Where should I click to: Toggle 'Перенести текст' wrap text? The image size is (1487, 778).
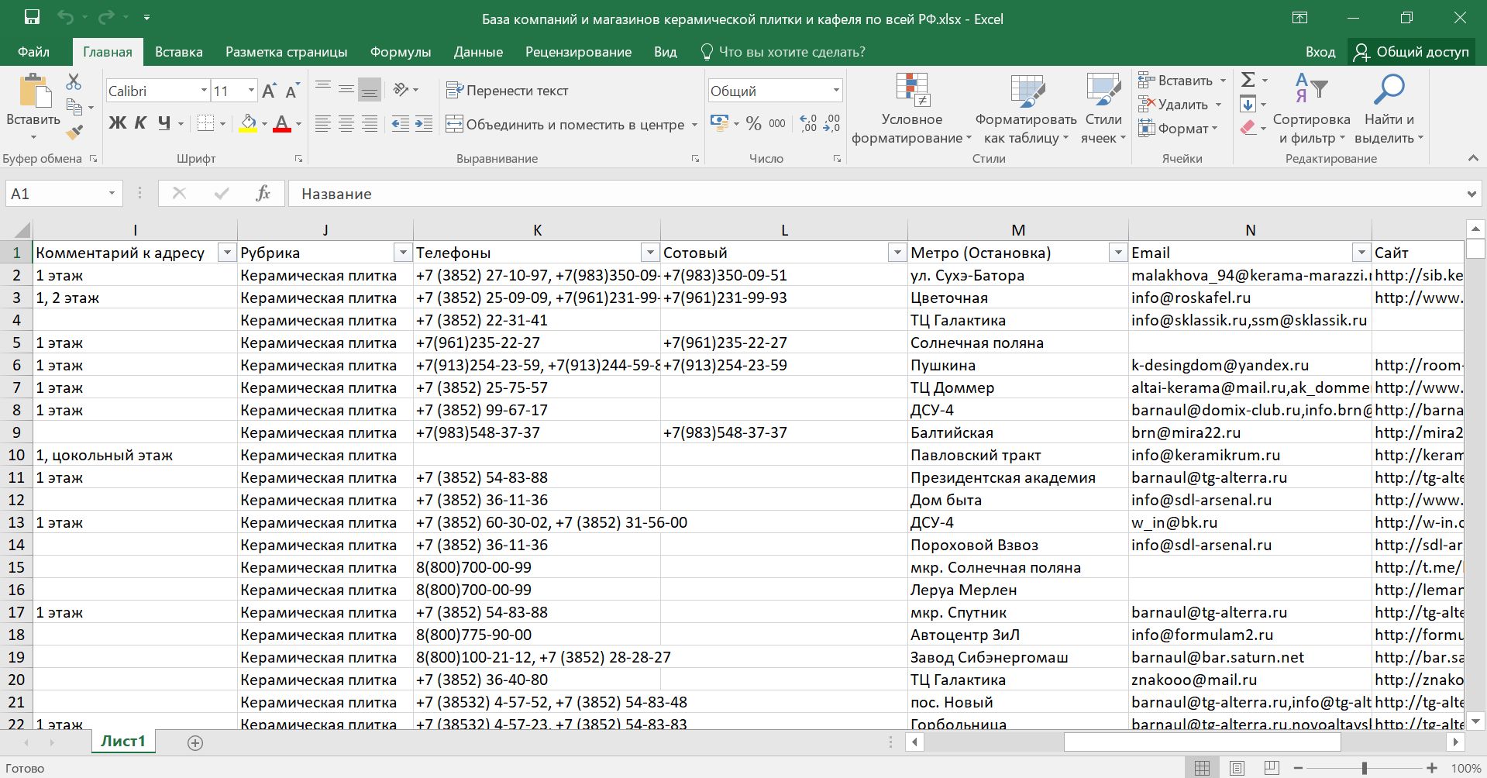point(508,91)
